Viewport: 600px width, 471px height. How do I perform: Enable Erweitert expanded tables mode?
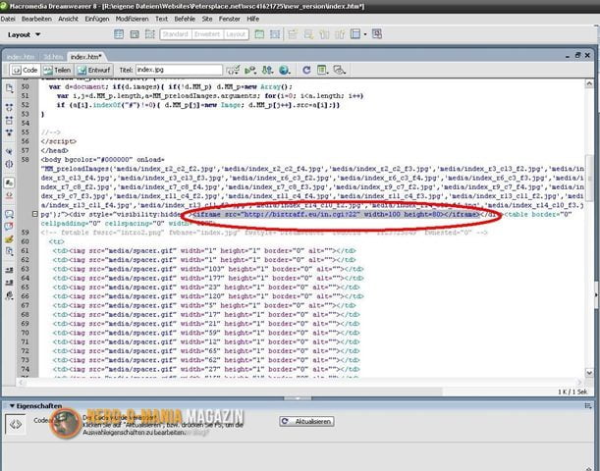[x=207, y=34]
